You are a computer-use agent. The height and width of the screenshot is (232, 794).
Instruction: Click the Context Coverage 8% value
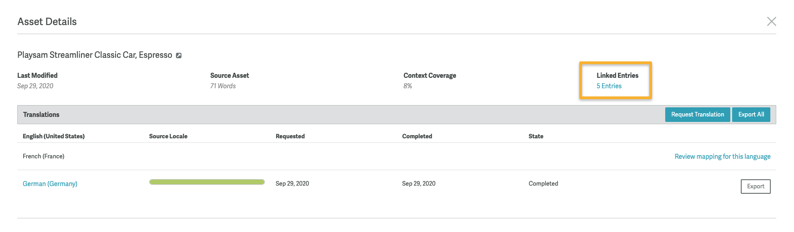coord(408,86)
